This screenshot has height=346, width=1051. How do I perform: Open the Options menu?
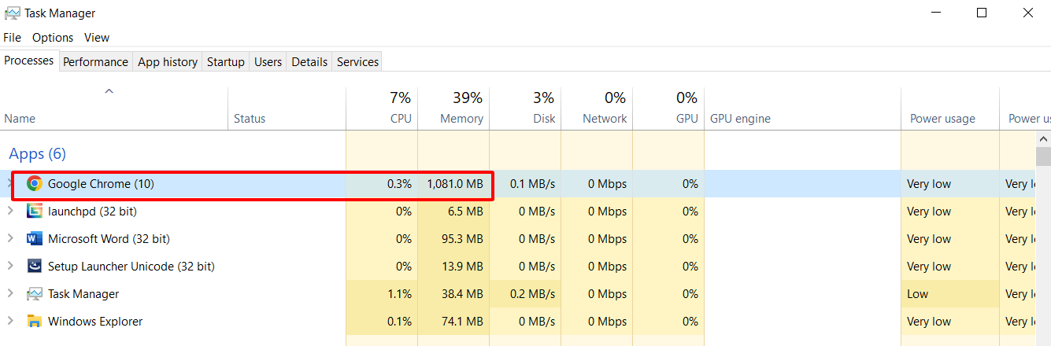[53, 38]
